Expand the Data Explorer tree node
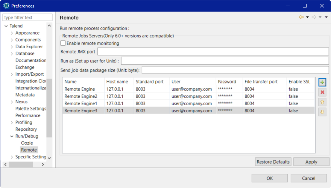This screenshot has height=188, width=331. pos(12,47)
